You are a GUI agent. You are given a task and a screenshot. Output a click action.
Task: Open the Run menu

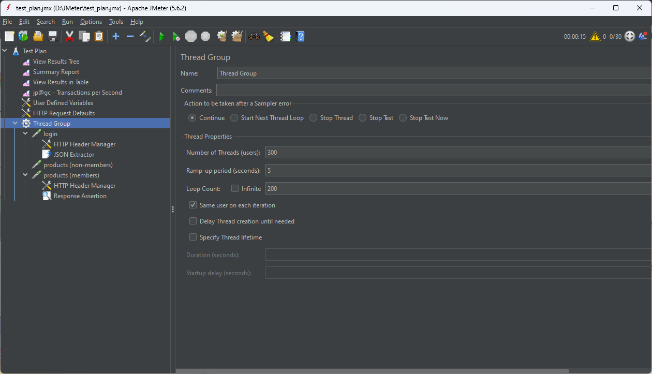(67, 22)
